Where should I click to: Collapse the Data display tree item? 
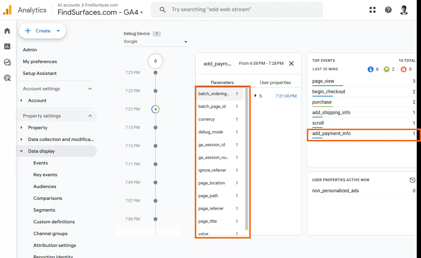pyautogui.click(x=22, y=151)
